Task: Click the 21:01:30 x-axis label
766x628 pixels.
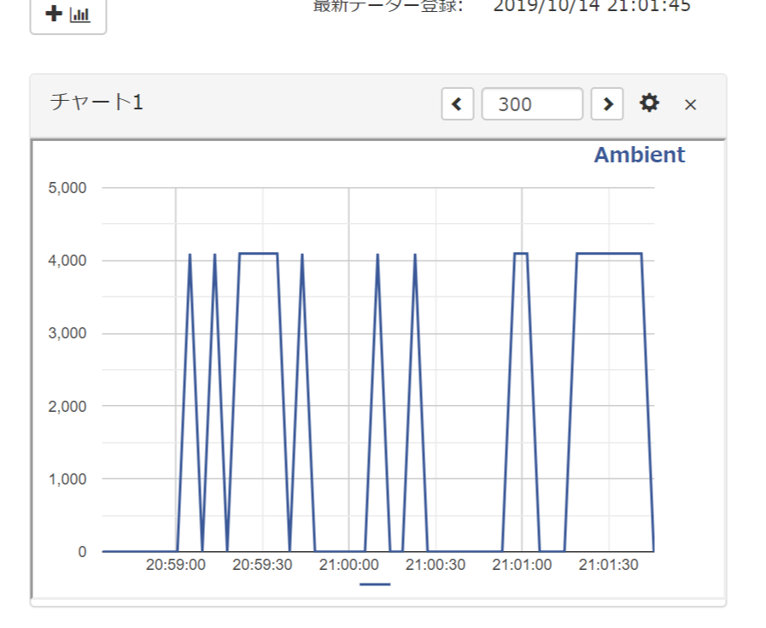Action: (x=608, y=565)
